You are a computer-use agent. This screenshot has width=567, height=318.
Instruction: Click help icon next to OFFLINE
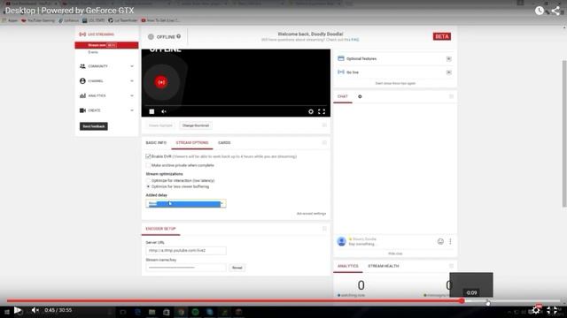point(179,36)
